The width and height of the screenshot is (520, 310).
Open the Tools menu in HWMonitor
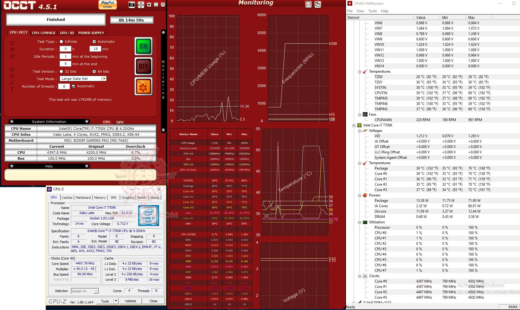pyautogui.click(x=373, y=11)
